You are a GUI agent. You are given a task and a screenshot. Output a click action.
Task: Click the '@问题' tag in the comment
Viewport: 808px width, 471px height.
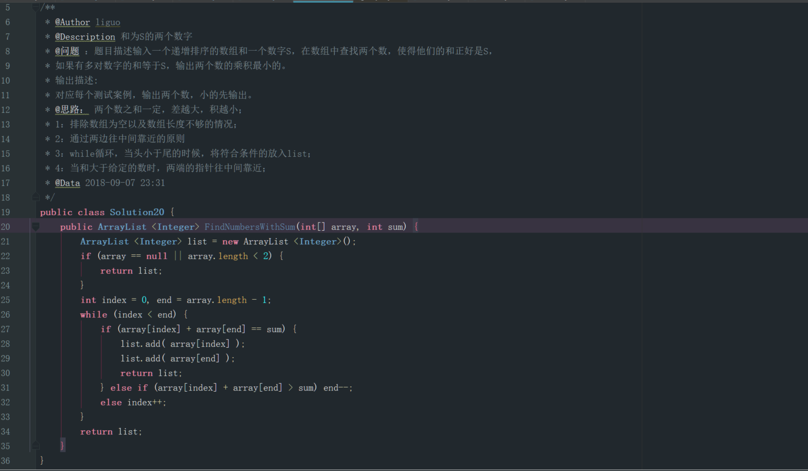coord(67,51)
